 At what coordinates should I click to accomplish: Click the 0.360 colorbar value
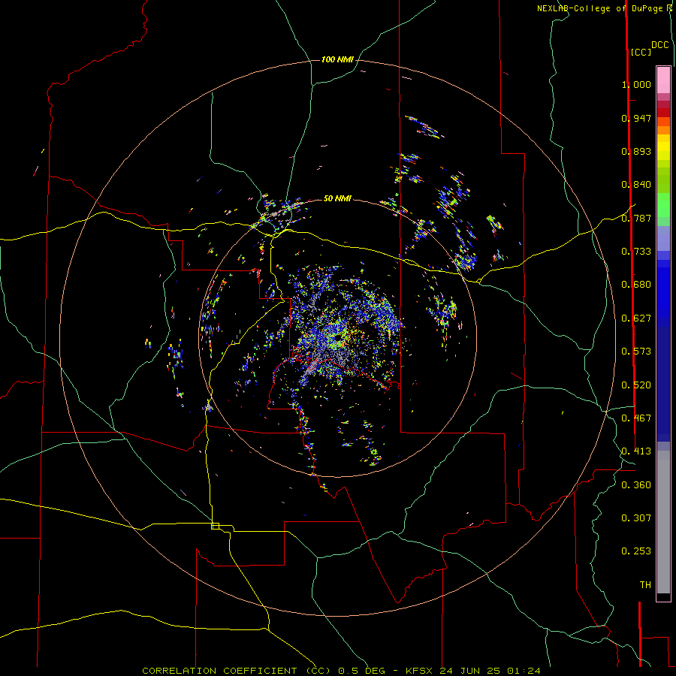(636, 485)
